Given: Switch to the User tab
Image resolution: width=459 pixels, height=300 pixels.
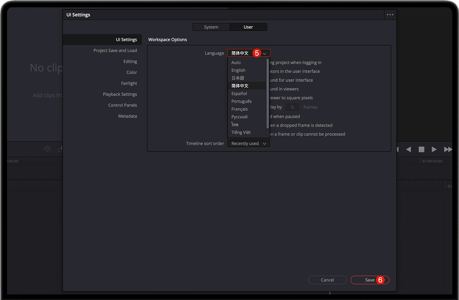Looking at the screenshot, I should [248, 27].
